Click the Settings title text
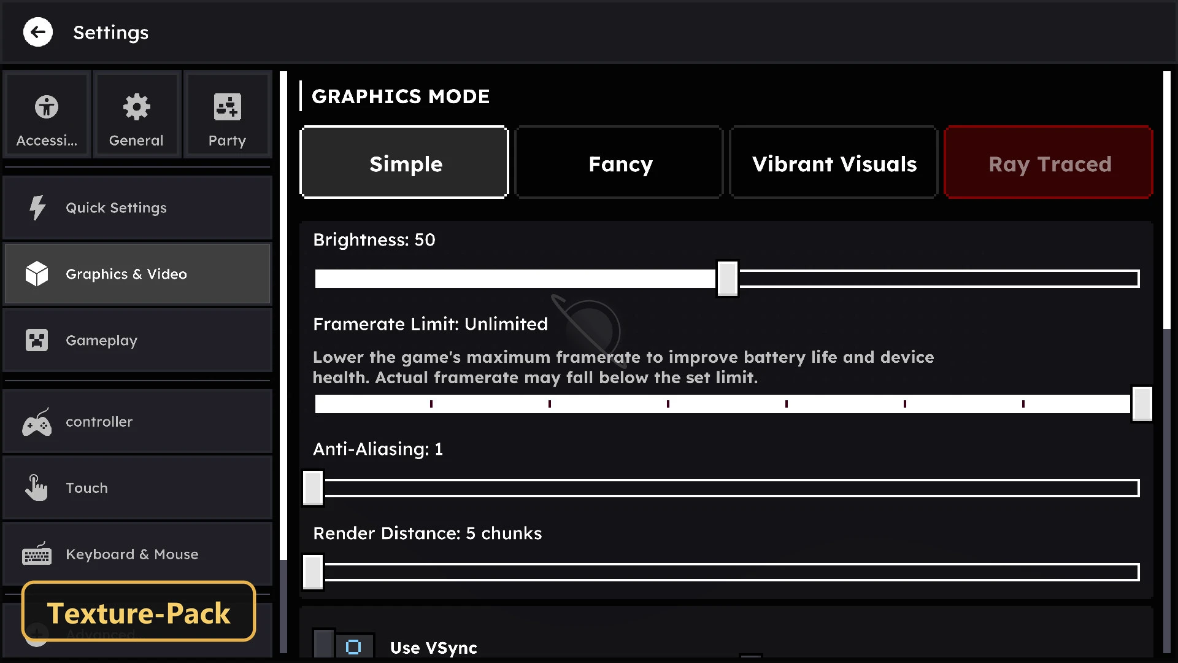The height and width of the screenshot is (663, 1178). (111, 33)
